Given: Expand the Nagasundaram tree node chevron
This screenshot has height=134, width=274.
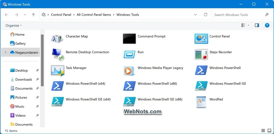Looking at the screenshot, I should (x=5, y=52).
